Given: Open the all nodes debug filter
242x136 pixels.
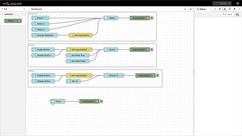Looking at the screenshot, I should 227,14.
